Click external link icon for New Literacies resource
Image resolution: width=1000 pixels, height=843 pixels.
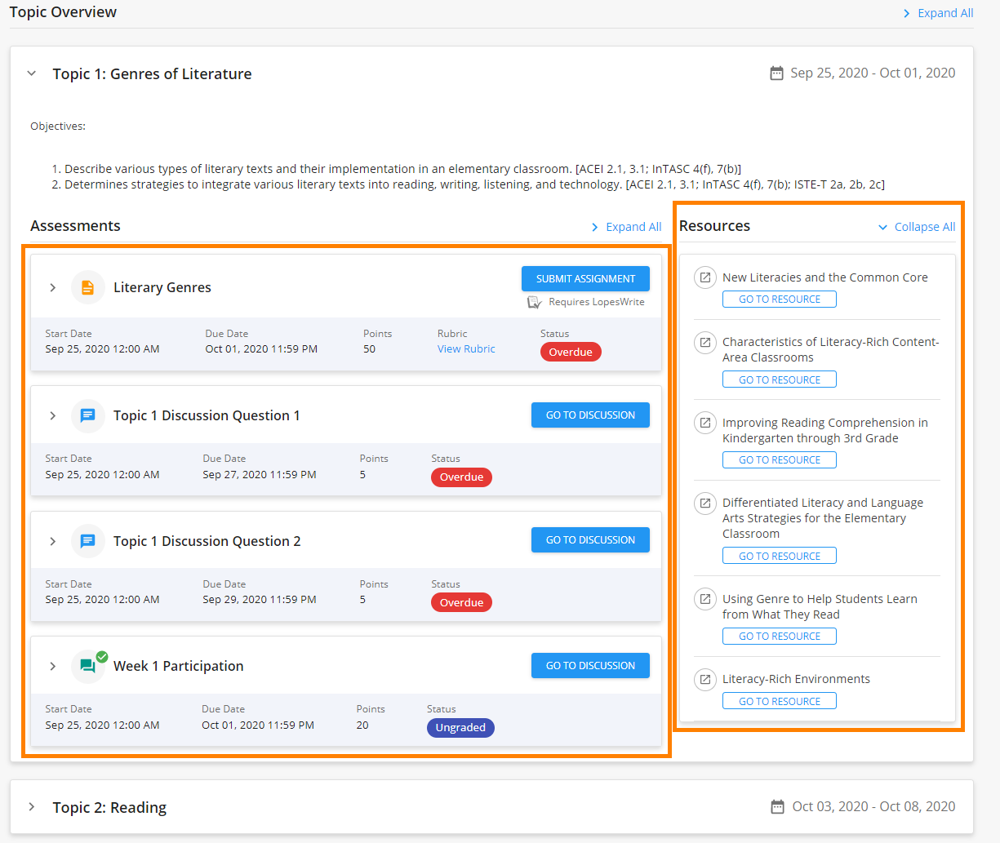(x=704, y=277)
